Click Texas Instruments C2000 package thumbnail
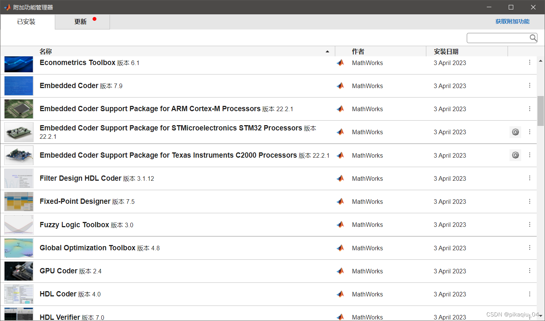 (x=19, y=155)
